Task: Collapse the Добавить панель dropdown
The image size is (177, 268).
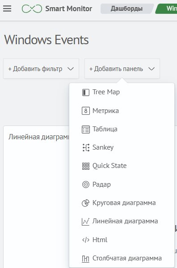Action: click(x=122, y=69)
